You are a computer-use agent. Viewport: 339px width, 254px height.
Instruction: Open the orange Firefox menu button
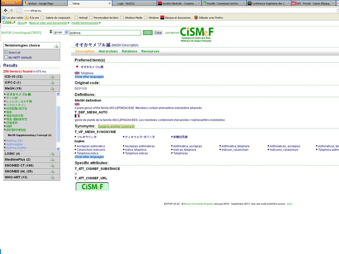click(x=11, y=2)
